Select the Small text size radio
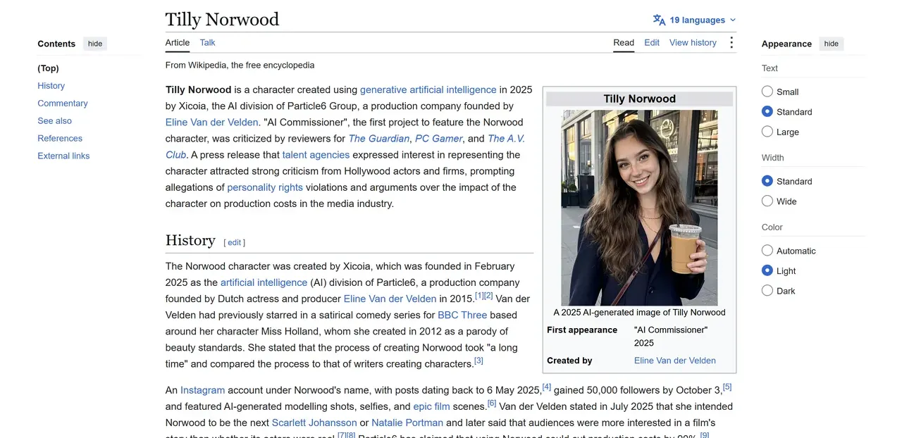Image resolution: width=902 pixels, height=438 pixels. (767, 92)
